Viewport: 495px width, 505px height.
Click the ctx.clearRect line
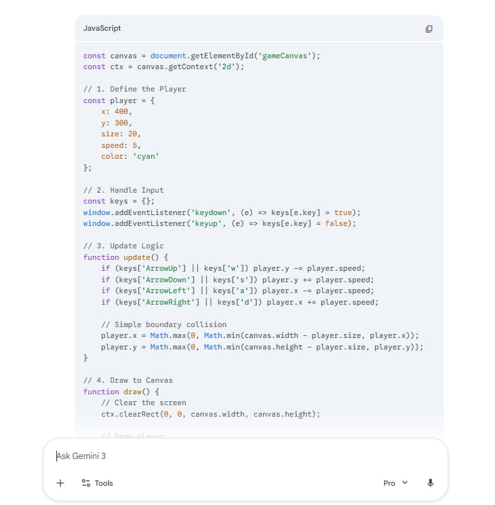tap(211, 415)
